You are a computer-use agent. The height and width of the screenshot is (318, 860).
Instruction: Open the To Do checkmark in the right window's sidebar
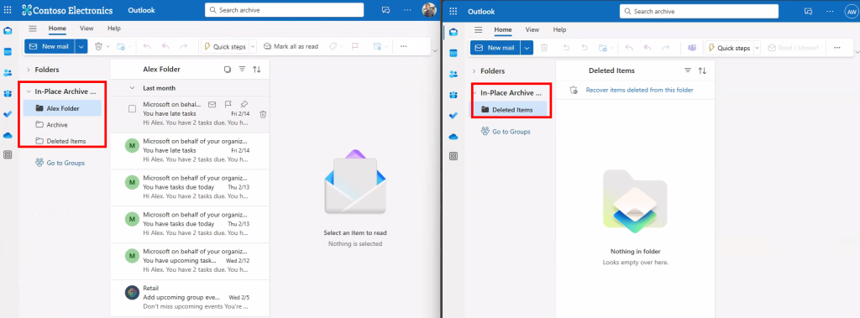(x=453, y=115)
